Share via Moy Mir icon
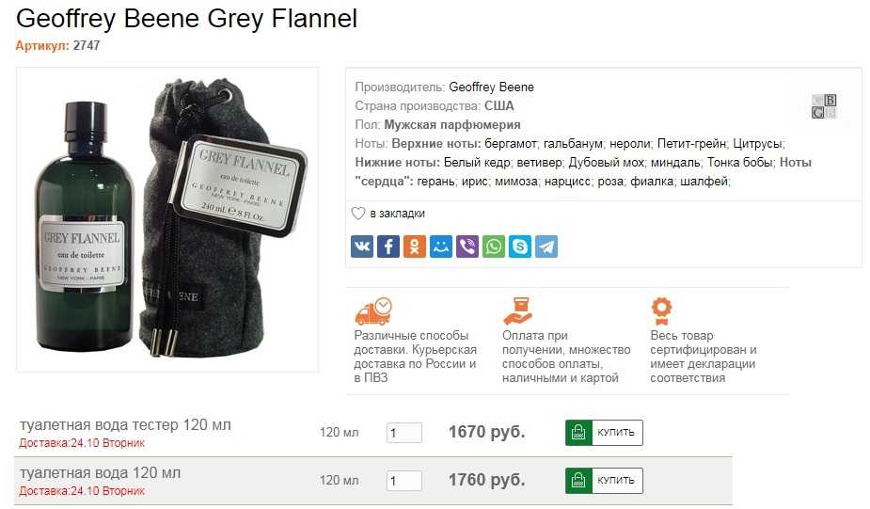 (441, 247)
